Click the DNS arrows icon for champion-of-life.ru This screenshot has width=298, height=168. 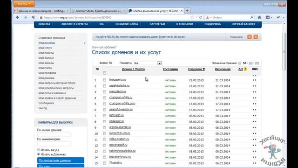click(255, 98)
